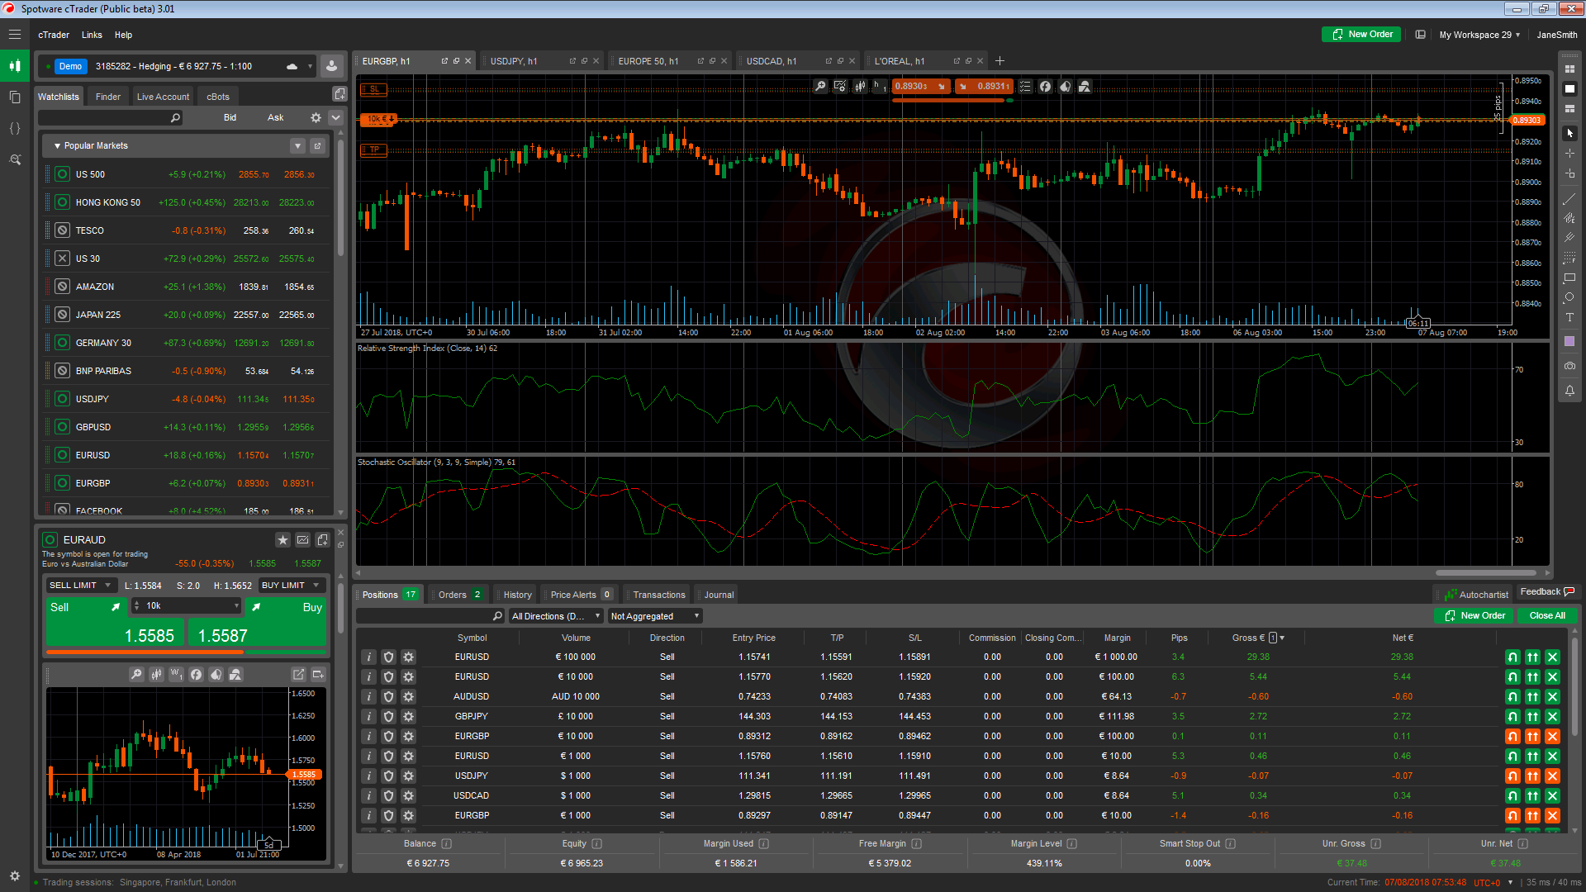1586x892 pixels.
Task: Open the SELL LIMIT order type dropdown
Action: coord(80,586)
